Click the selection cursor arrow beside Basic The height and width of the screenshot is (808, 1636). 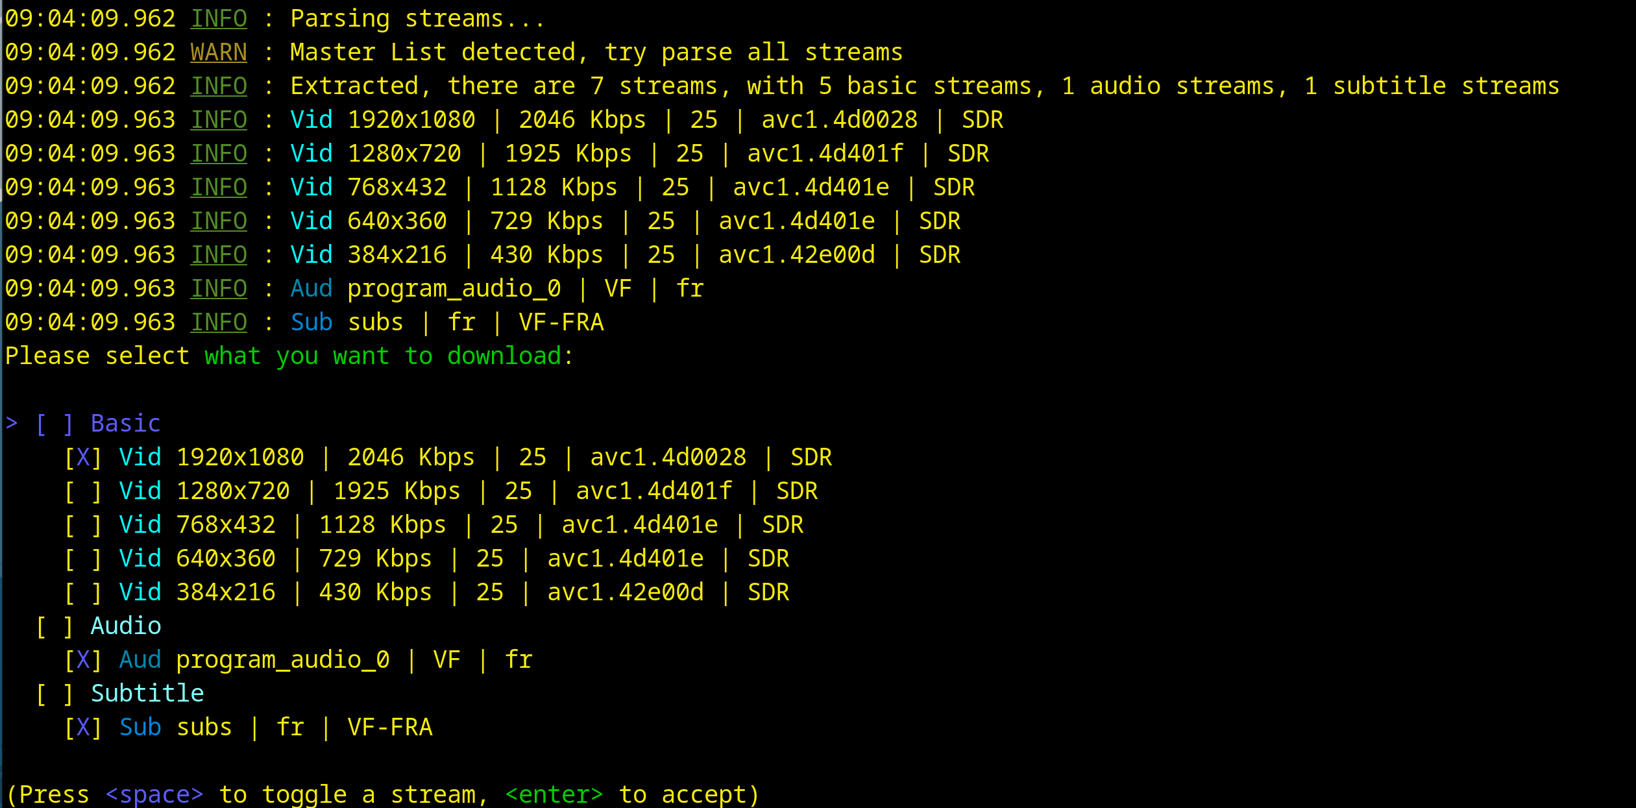[x=12, y=424]
